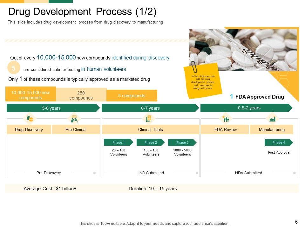Click the pills and thermometer photo

point(243,50)
